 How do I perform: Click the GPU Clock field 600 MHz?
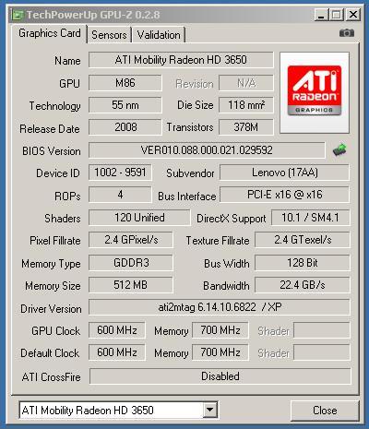coord(117,330)
